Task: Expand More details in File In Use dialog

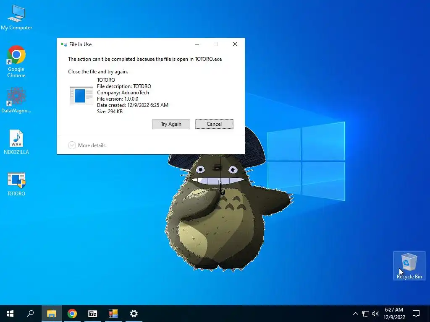Action: [x=87, y=145]
